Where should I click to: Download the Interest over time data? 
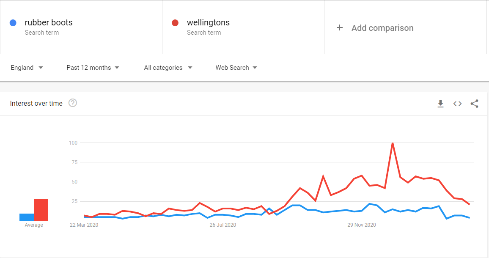(440, 104)
